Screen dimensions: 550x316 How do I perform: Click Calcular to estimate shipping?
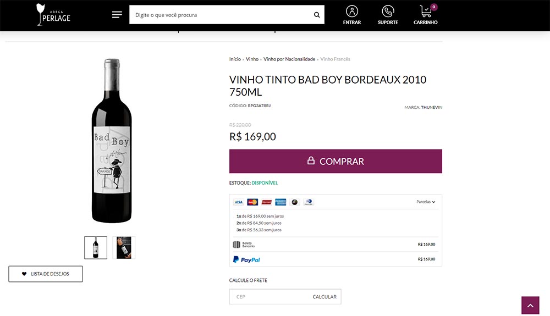(x=324, y=297)
